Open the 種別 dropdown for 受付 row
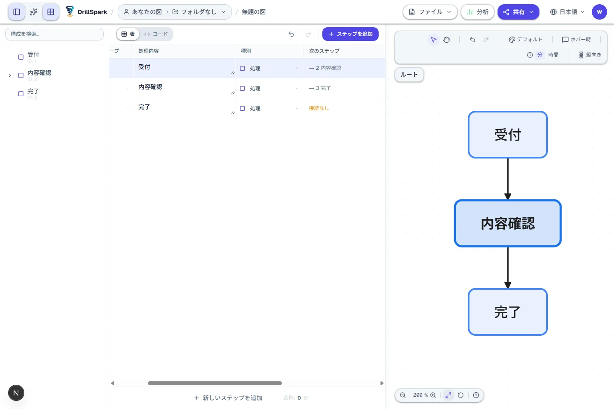The height and width of the screenshot is (409, 614). pos(269,68)
